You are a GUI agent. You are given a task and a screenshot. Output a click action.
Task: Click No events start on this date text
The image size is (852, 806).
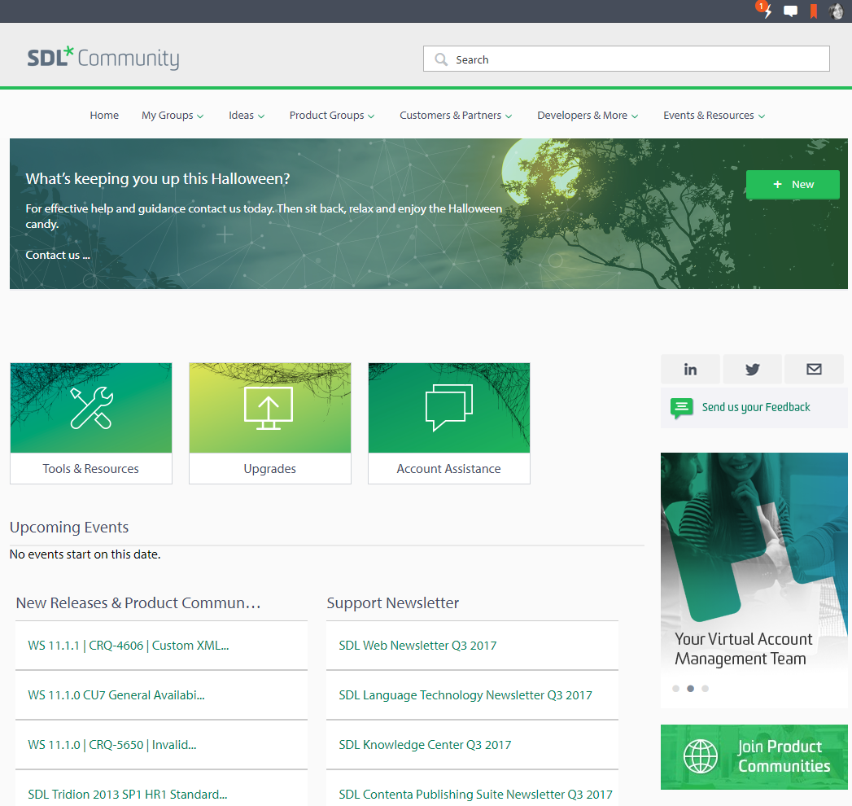pos(85,554)
